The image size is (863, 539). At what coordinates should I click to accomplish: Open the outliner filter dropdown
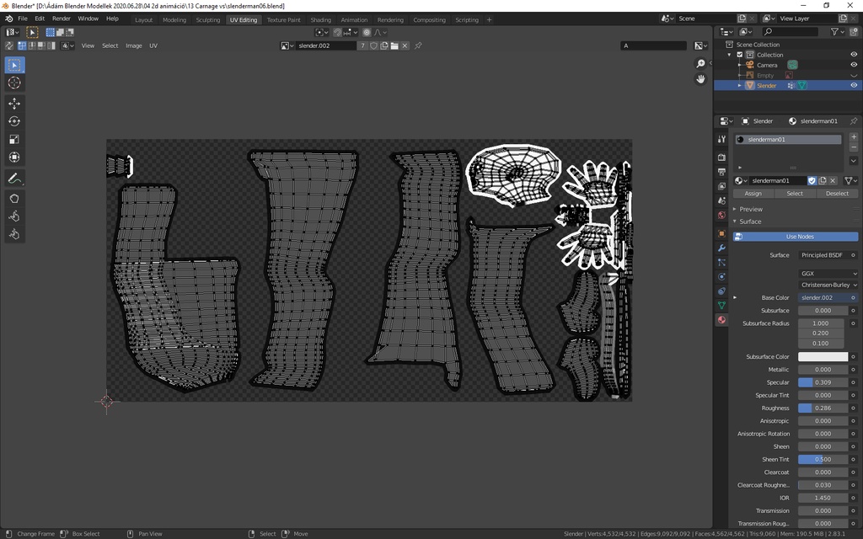point(837,32)
